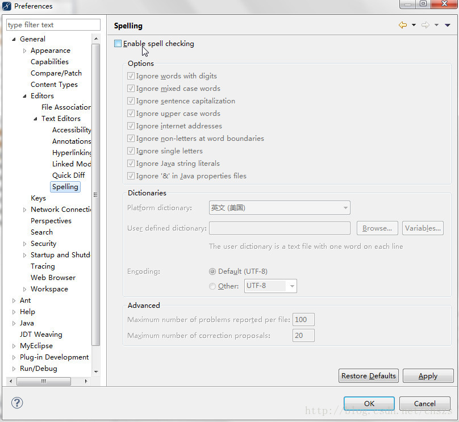Screen dimensions: 459x422
Task: Expand the Workspace tree node
Action: coord(24,289)
